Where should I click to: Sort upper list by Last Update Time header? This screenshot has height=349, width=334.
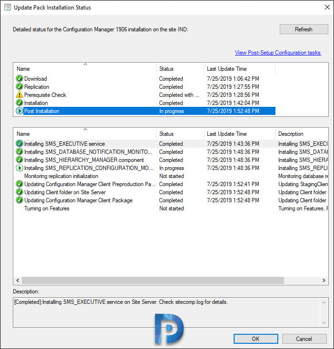point(239,69)
